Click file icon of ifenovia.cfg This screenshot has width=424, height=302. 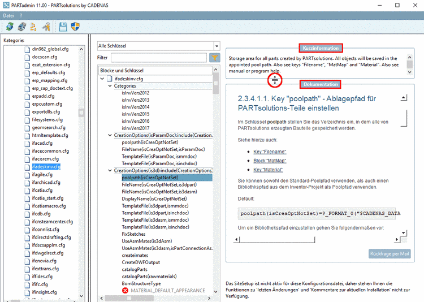coord(27,261)
